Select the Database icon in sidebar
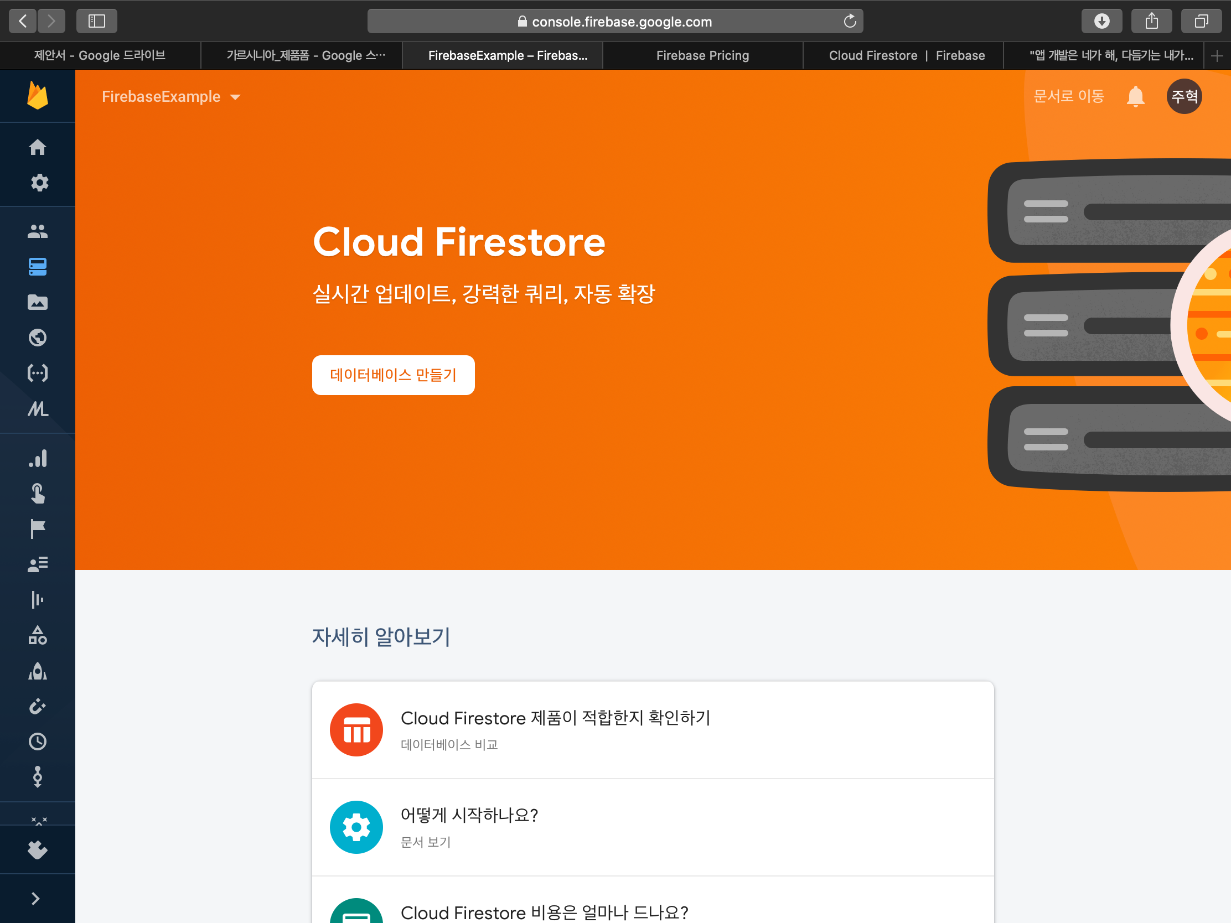 pyautogui.click(x=37, y=267)
